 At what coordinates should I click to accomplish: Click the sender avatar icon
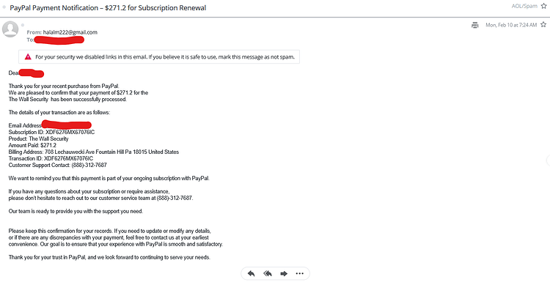[x=10, y=29]
